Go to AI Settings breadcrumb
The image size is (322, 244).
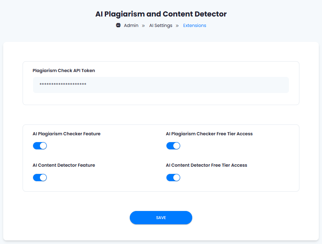(160, 25)
